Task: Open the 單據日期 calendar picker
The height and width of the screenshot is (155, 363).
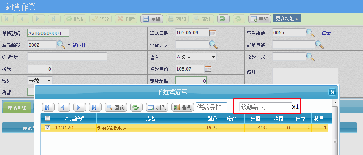Action: 213,33
